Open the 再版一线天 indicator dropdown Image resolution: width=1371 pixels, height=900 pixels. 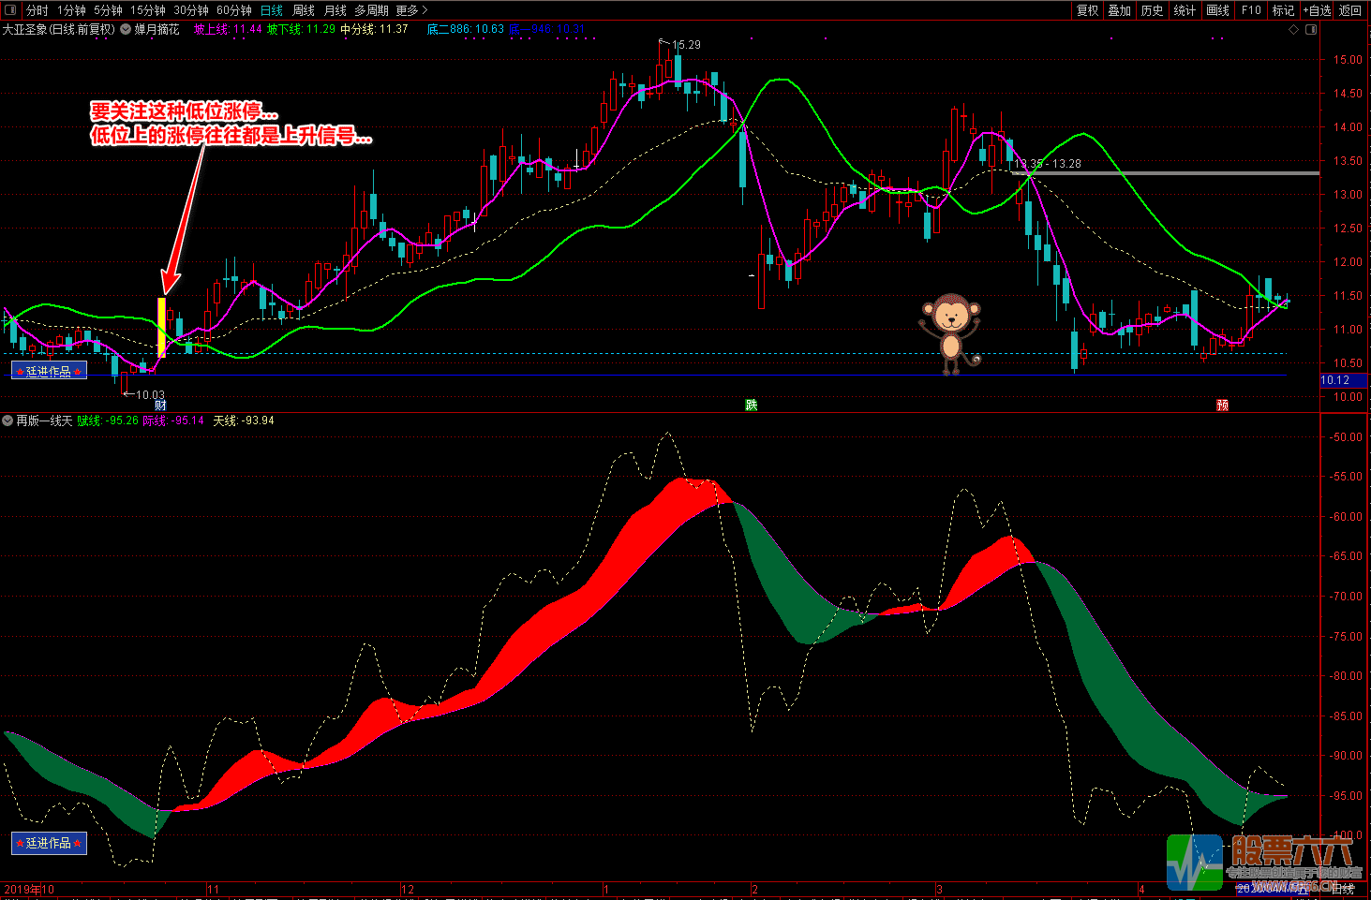[8, 420]
